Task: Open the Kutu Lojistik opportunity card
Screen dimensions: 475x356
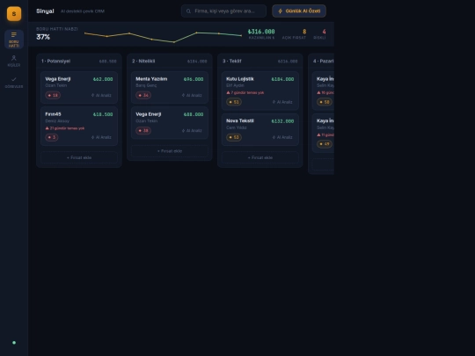Action: click(x=260, y=91)
